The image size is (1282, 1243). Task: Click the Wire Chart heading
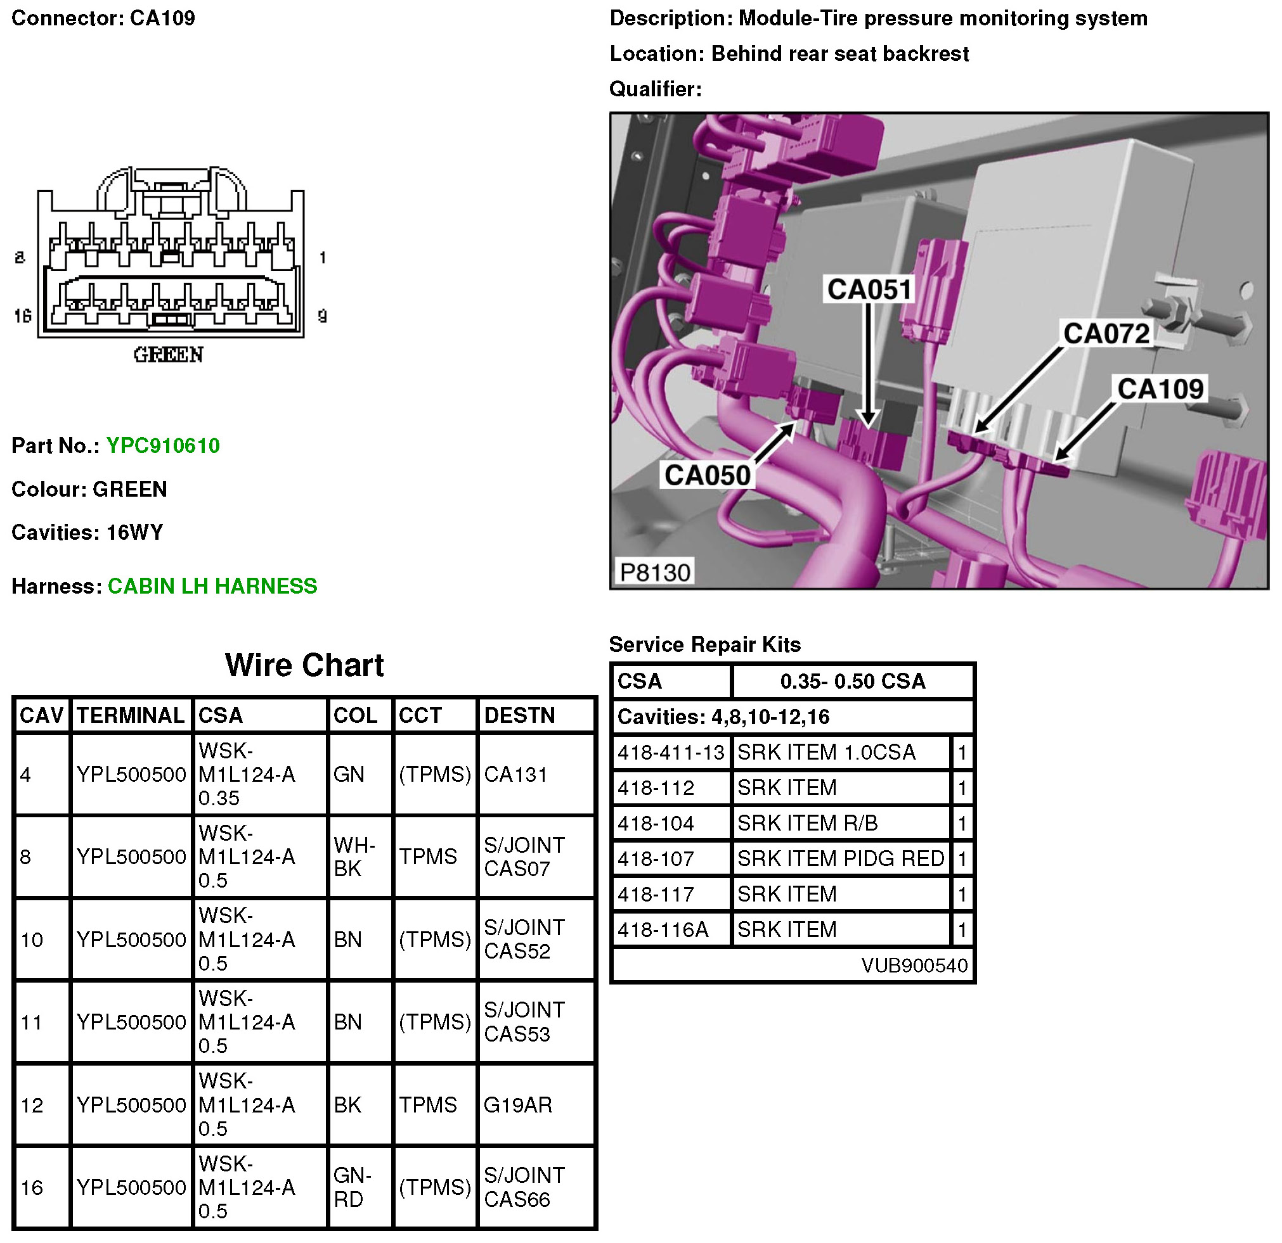coord(304,665)
